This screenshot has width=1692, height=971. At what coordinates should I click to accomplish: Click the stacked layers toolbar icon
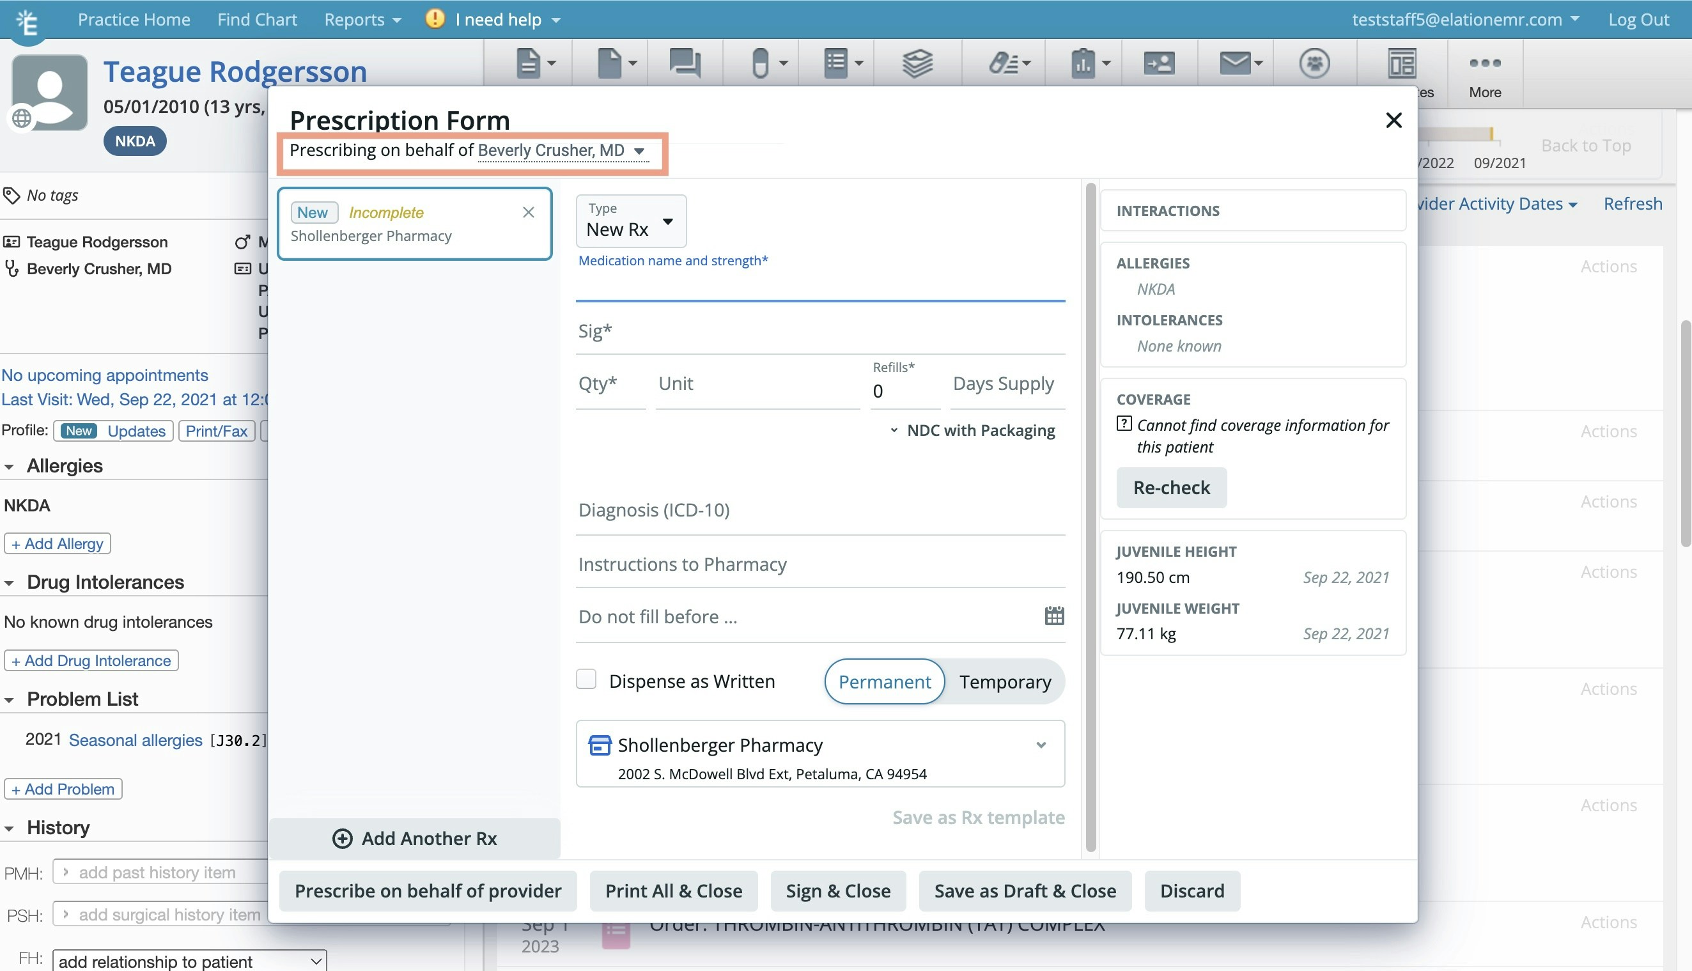click(917, 63)
